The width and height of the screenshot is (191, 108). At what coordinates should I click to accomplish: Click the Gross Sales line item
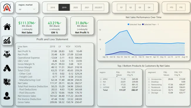click(x=24, y=102)
